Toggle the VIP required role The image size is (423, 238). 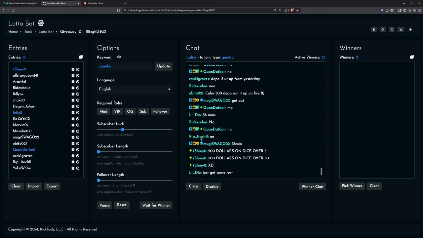[117, 111]
